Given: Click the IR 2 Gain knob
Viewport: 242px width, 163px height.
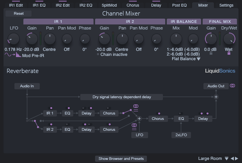Looking at the screenshot, I should [104, 39].
